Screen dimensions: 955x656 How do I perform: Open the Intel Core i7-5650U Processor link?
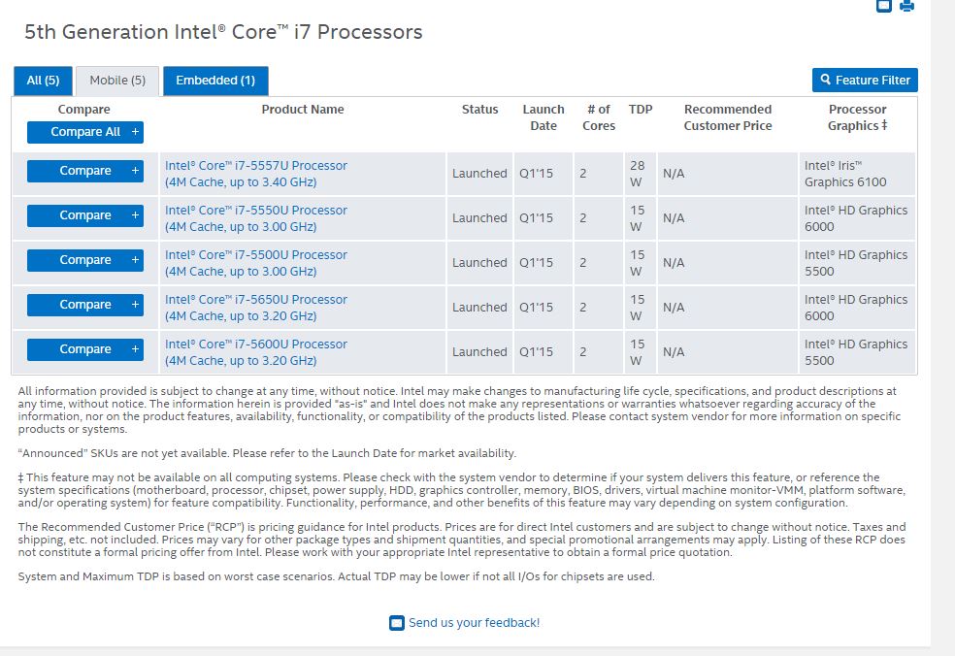click(256, 300)
